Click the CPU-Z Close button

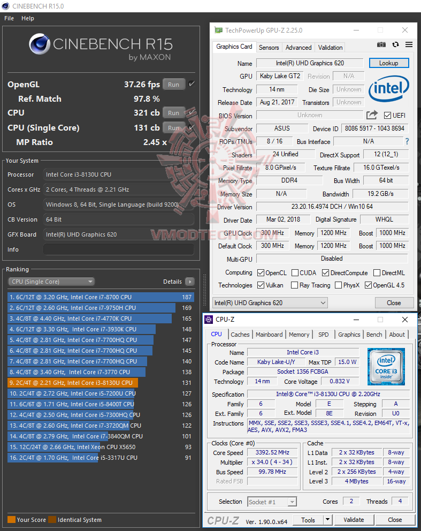395,519
